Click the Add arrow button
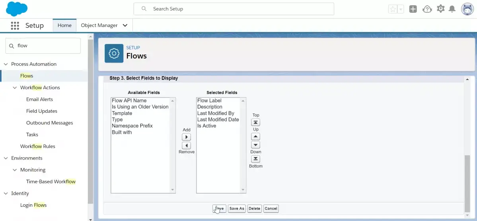The image size is (477, 221). point(186,137)
